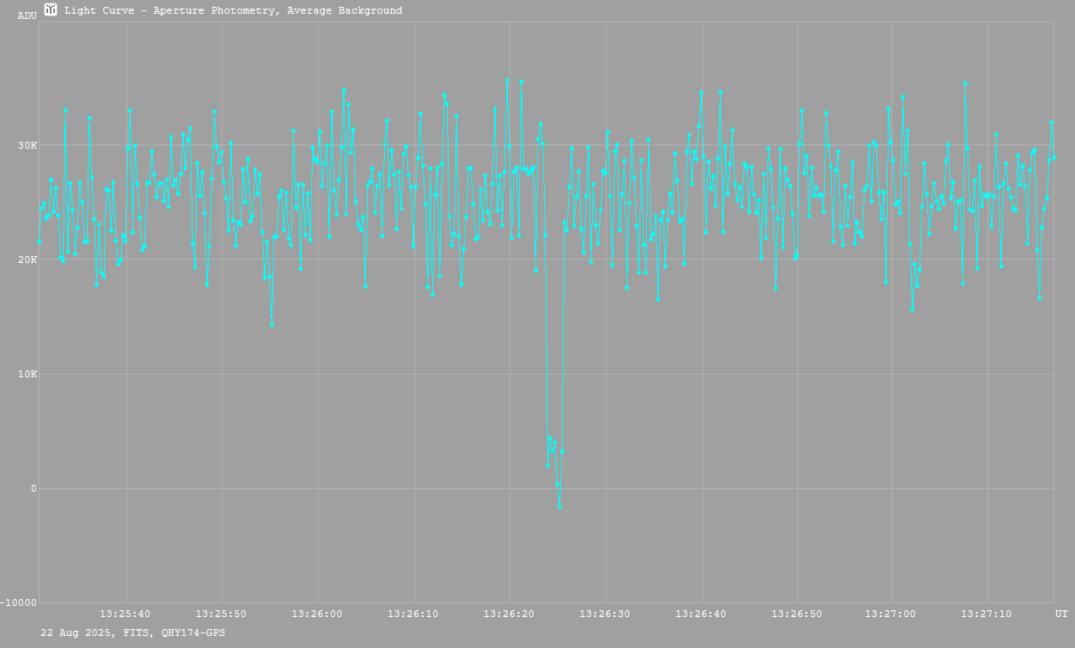Click the 10K y-axis label

pos(28,374)
